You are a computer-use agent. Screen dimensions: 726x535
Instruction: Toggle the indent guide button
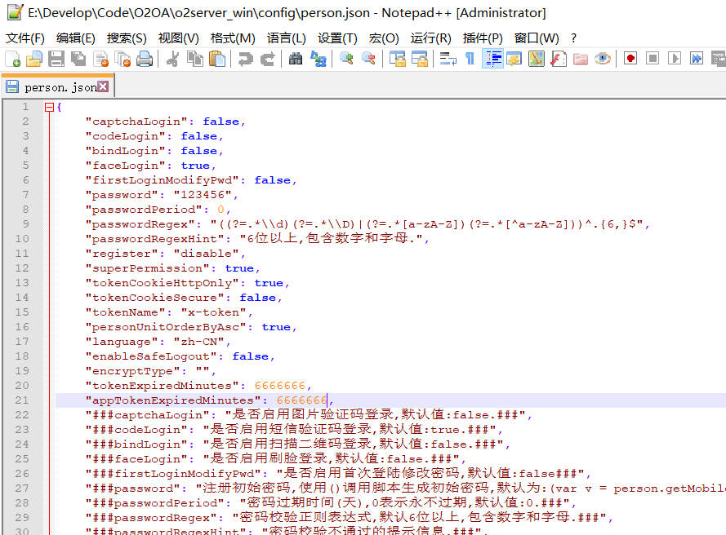tap(492, 59)
